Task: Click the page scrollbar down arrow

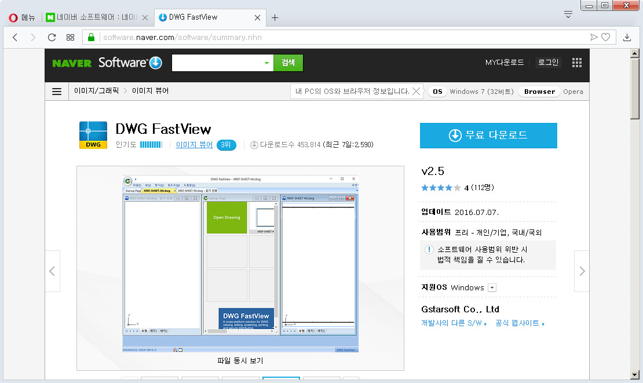Action: tap(635, 375)
